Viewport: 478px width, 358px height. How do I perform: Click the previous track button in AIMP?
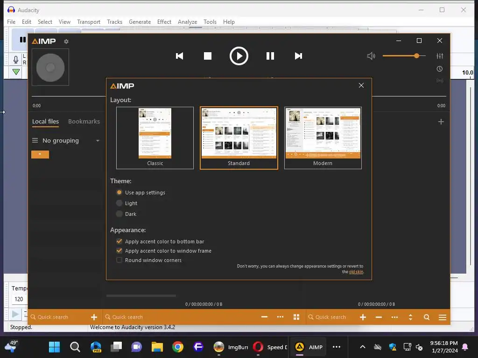[x=179, y=56]
